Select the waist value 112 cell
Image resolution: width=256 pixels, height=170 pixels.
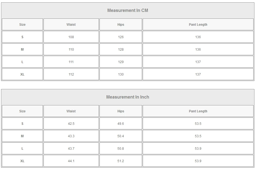pyautogui.click(x=71, y=74)
